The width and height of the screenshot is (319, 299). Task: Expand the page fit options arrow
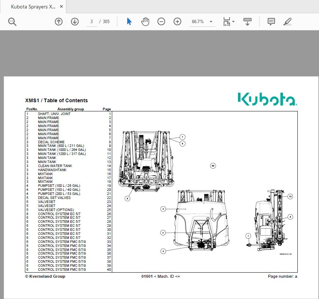click(233, 22)
